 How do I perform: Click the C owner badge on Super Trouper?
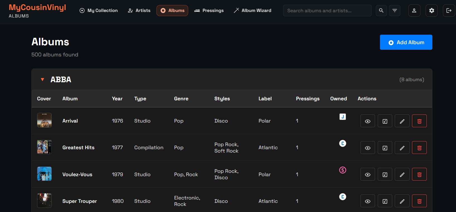click(343, 197)
